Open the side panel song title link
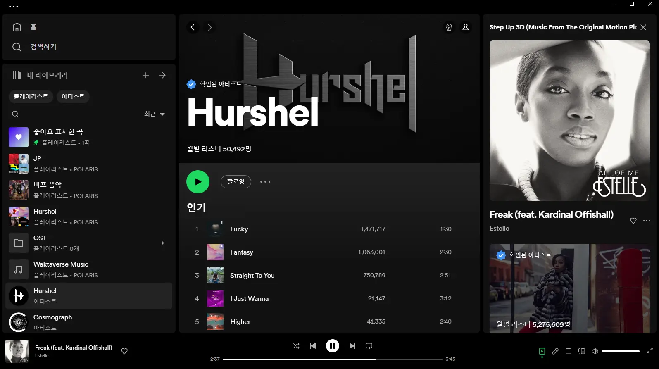This screenshot has height=369, width=659. click(552, 214)
